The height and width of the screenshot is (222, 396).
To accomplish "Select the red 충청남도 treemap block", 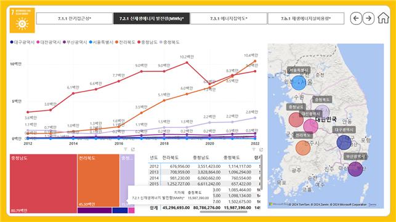I will click(x=44, y=184).
